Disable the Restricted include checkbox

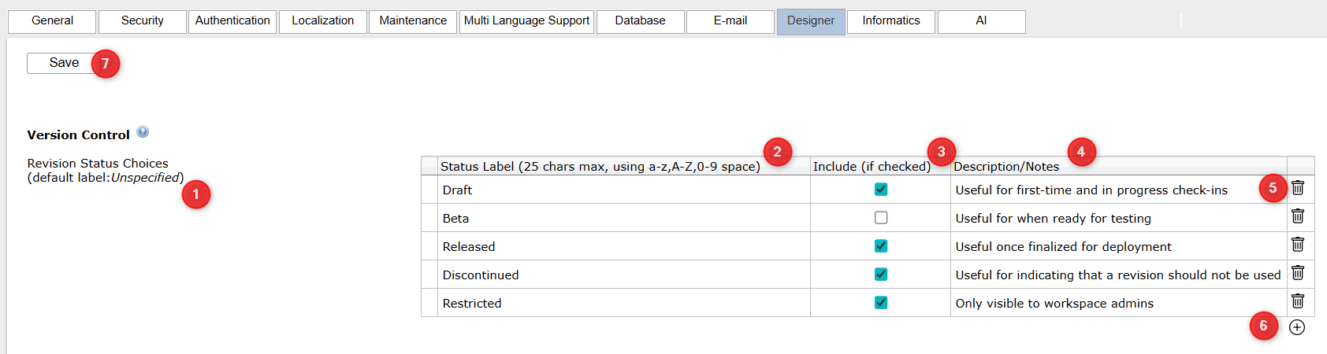pyautogui.click(x=881, y=303)
